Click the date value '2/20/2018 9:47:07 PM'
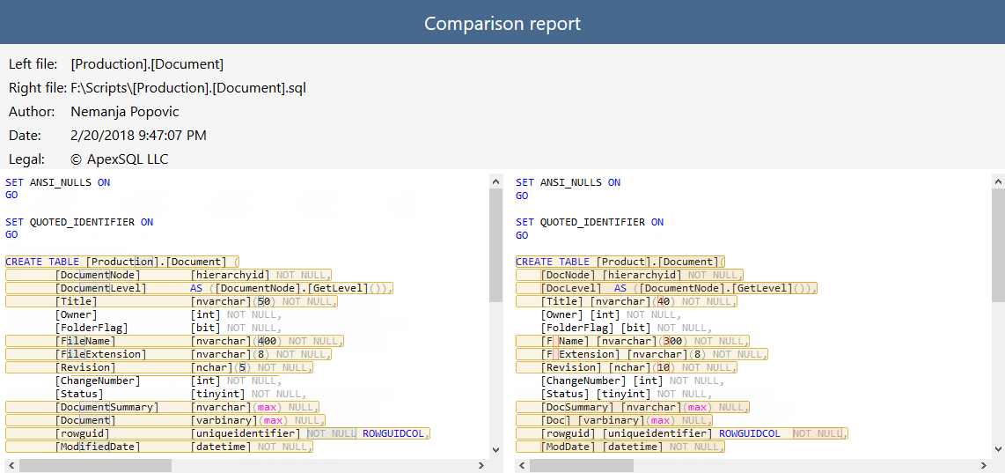 pos(138,136)
